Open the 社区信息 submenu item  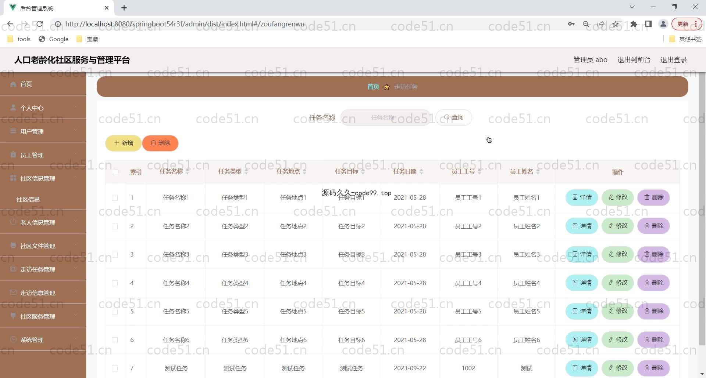[28, 199]
